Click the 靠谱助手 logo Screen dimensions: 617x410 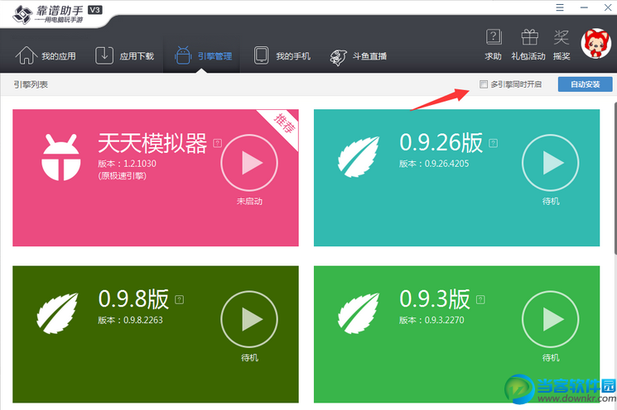tap(57, 14)
